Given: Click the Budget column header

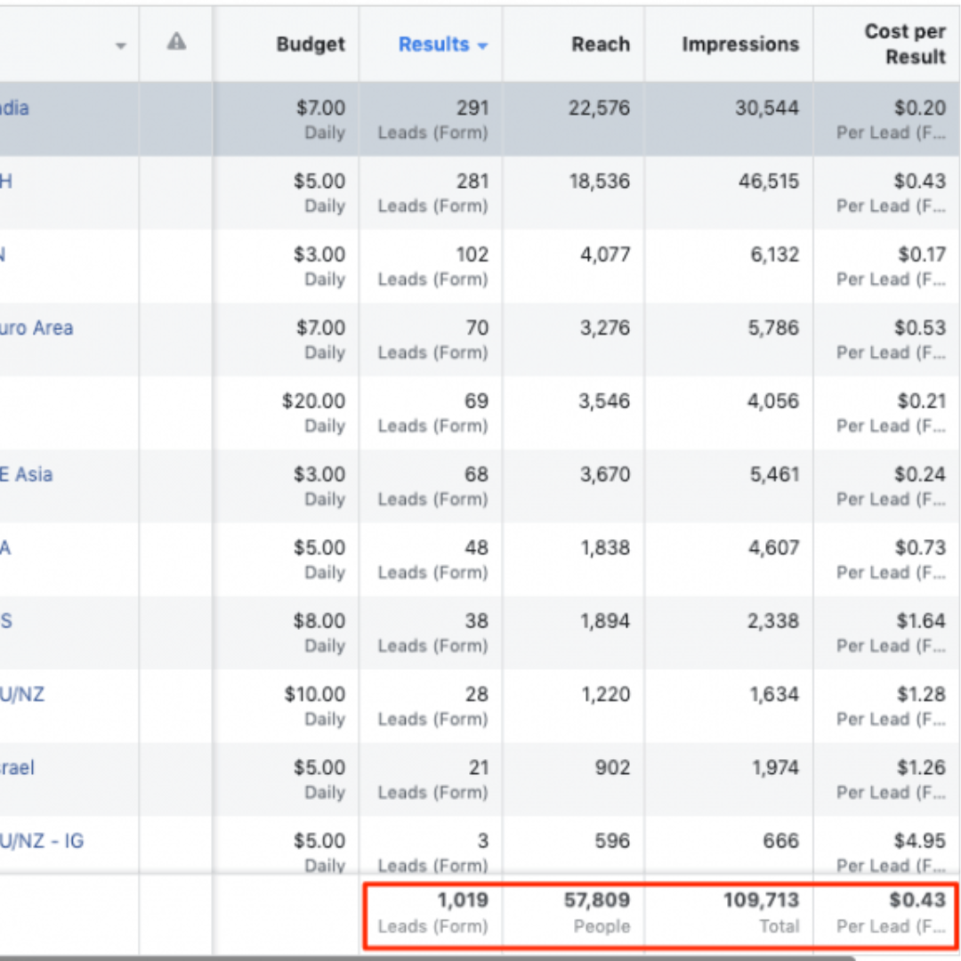Looking at the screenshot, I should [x=310, y=44].
